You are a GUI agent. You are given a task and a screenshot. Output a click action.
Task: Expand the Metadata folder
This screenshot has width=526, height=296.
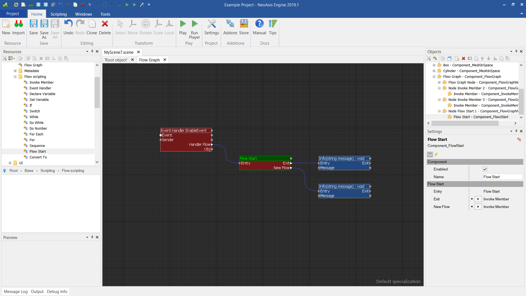point(15,71)
